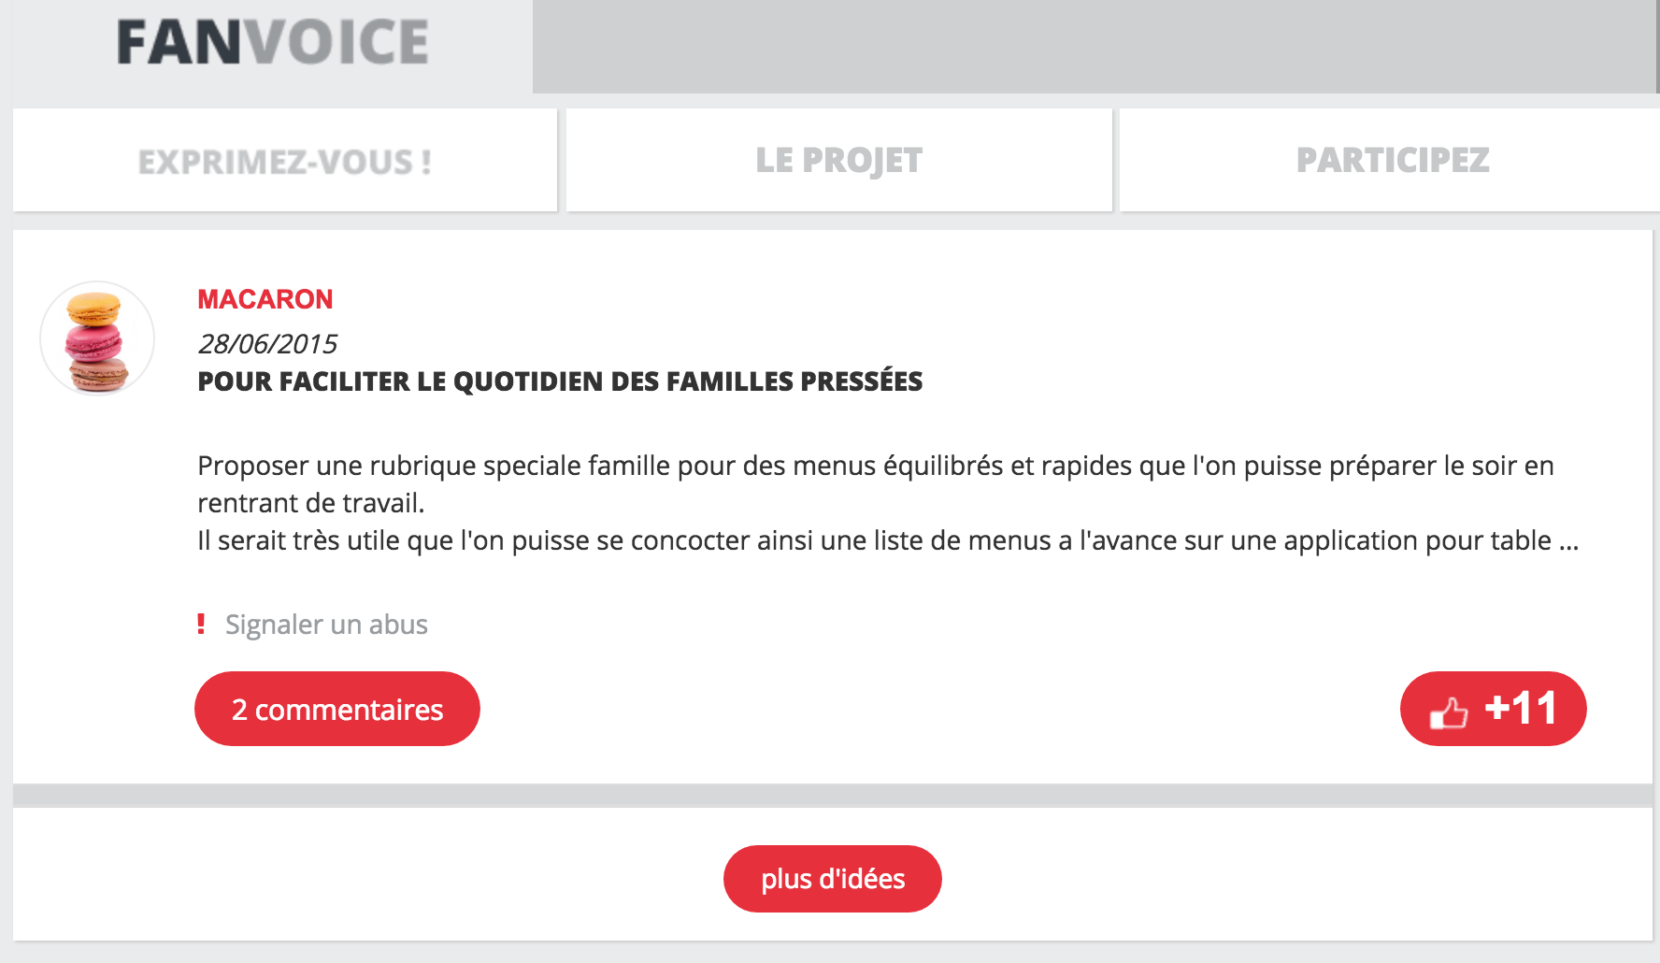Viewport: 1660px width, 963px height.
Task: Click the post date 28/06/2015
Action: point(267,344)
